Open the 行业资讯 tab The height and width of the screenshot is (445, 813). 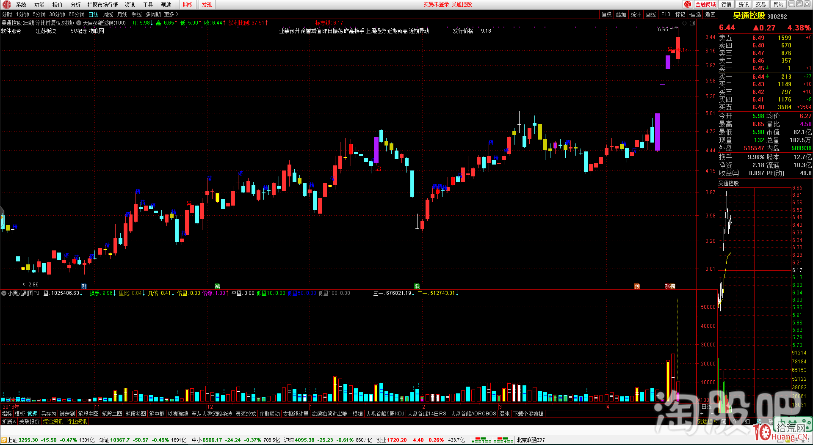tap(77, 421)
